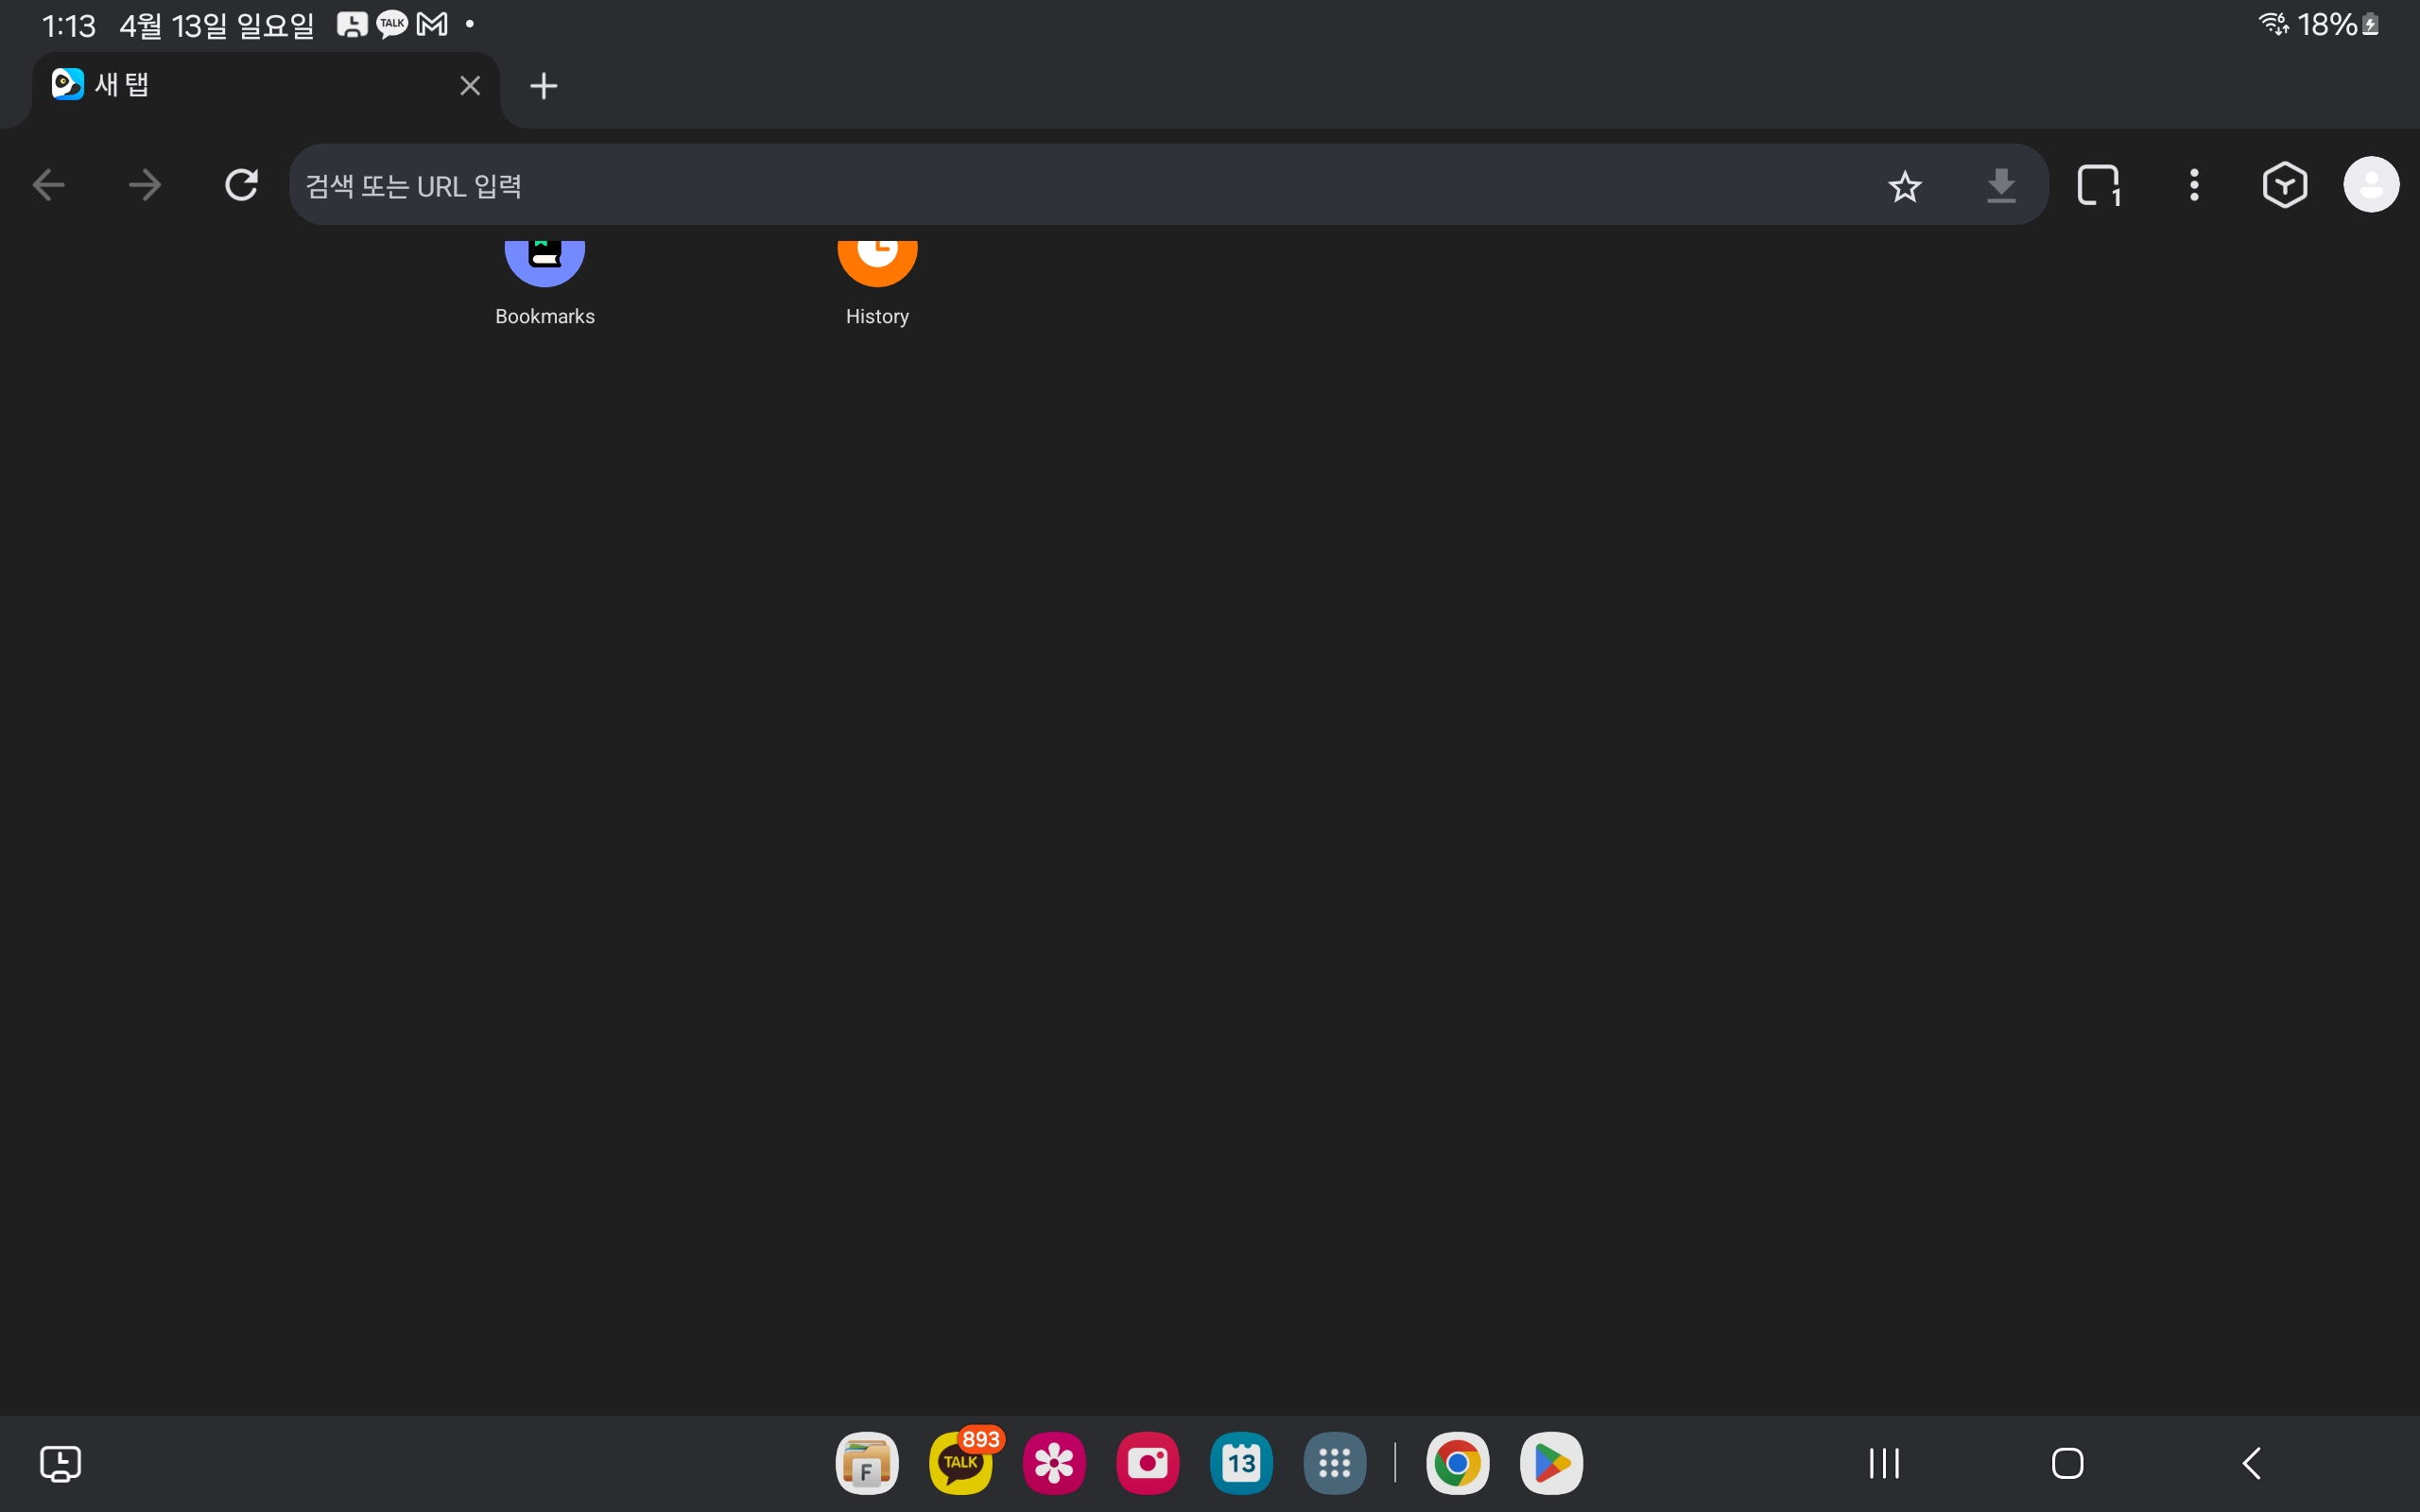Open Calendar app showing 13
Image resolution: width=2420 pixels, height=1512 pixels.
(1241, 1463)
